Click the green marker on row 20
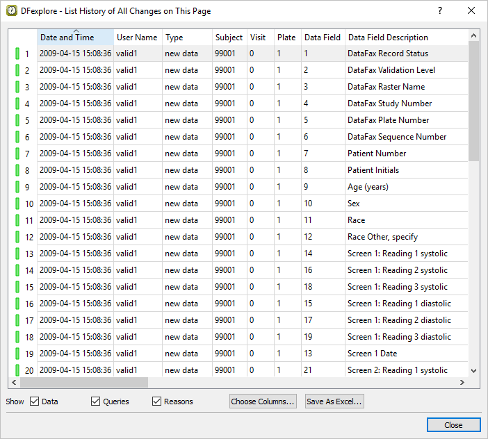 (17, 370)
